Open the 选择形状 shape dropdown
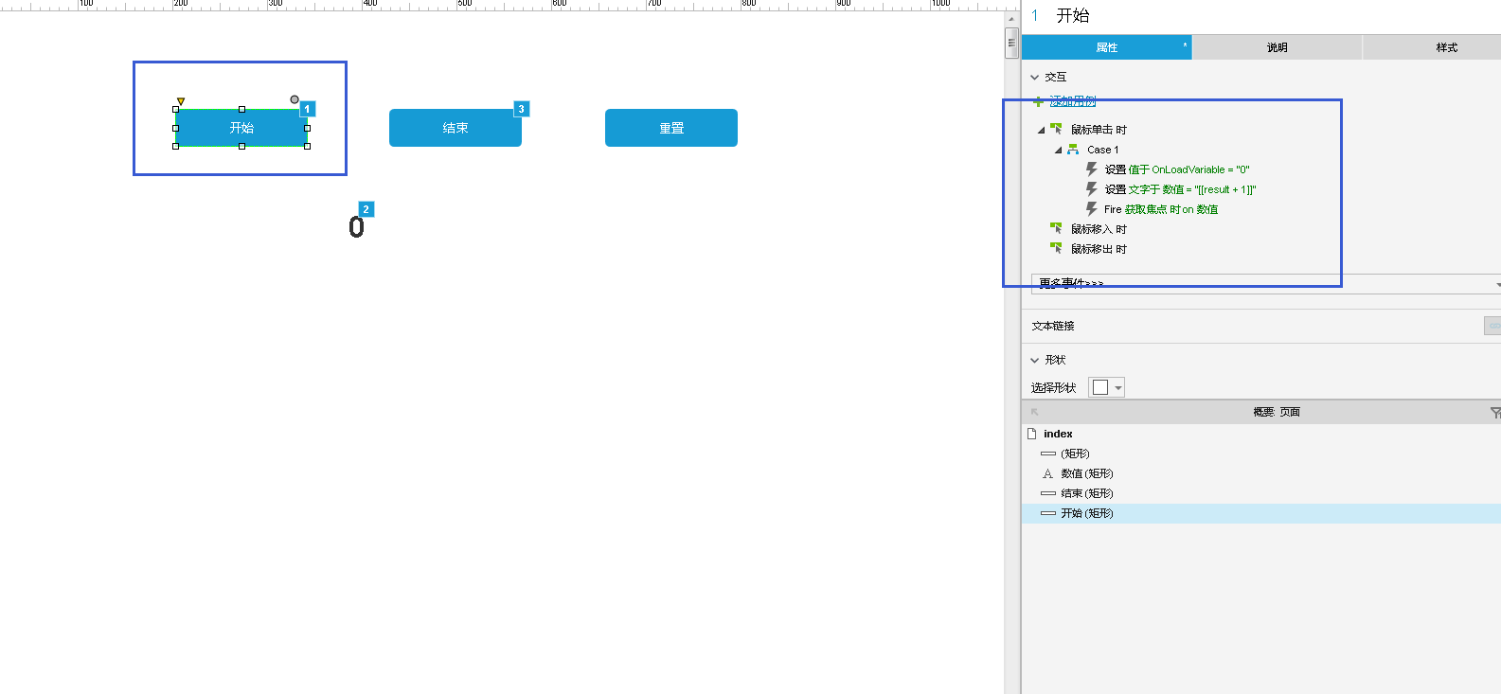The height and width of the screenshot is (694, 1501). pyautogui.click(x=1106, y=387)
